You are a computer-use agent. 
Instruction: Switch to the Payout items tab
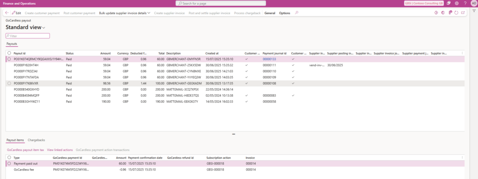click(15, 140)
